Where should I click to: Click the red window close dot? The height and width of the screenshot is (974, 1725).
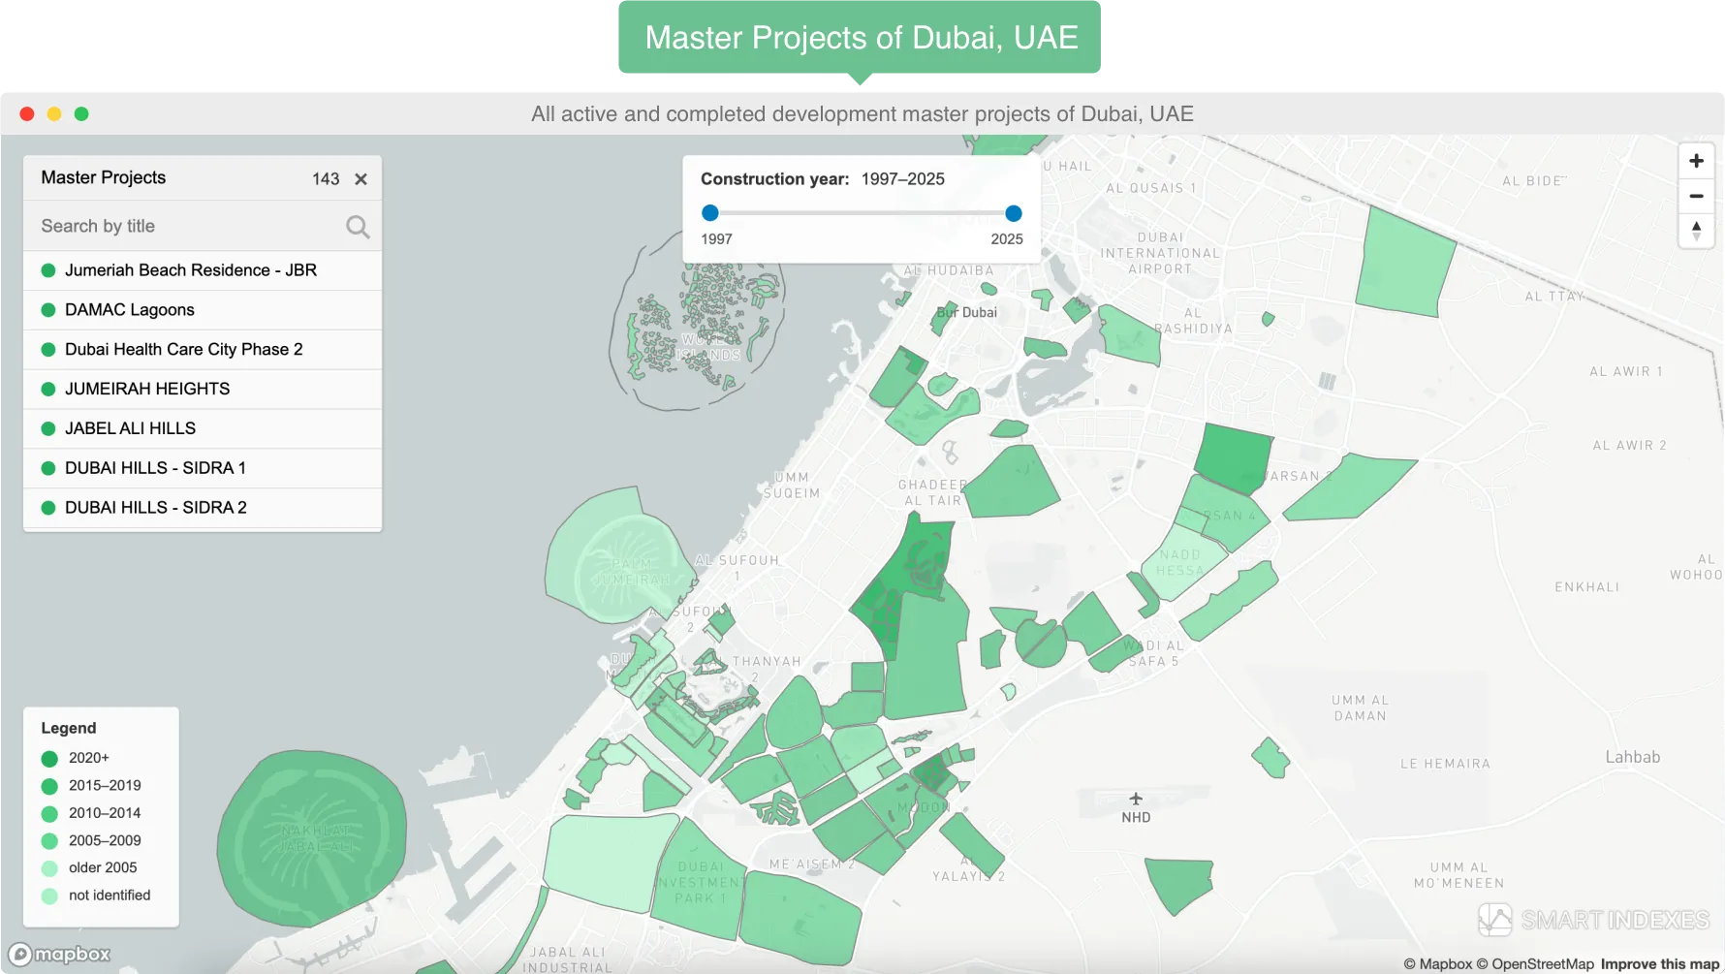pyautogui.click(x=27, y=114)
